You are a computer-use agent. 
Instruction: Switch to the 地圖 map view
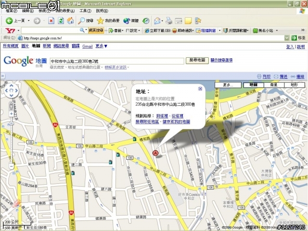[x=254, y=85]
